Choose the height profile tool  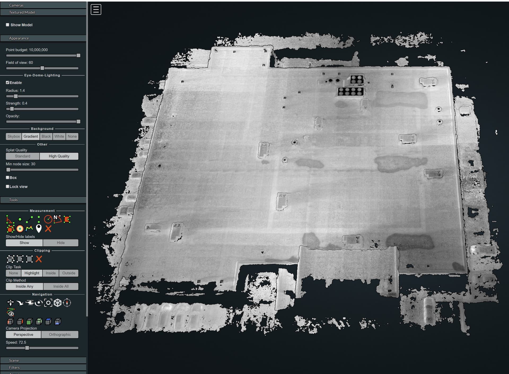tap(29, 229)
